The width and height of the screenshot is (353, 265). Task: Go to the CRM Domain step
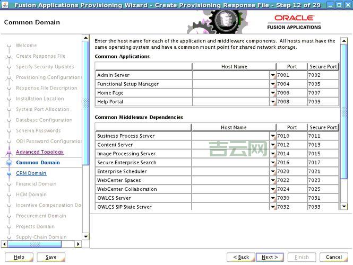point(31,173)
